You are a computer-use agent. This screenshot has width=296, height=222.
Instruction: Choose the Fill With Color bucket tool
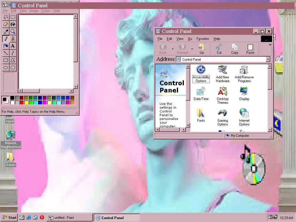(x=13, y=24)
